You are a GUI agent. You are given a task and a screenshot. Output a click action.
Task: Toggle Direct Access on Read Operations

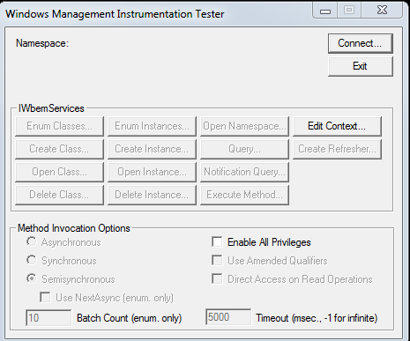point(217,279)
